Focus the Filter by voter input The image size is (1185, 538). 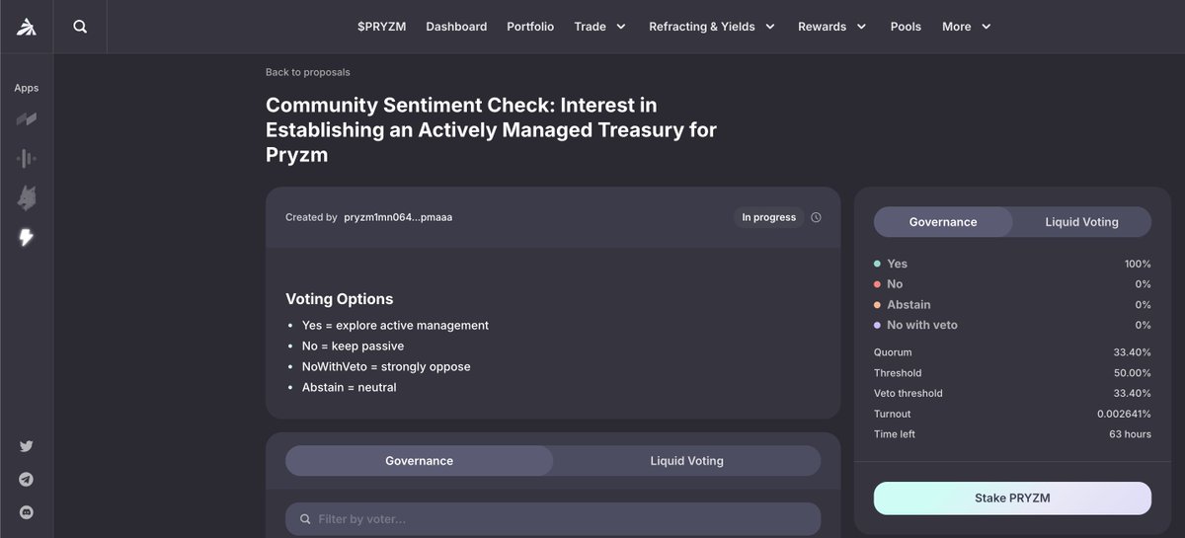click(x=553, y=519)
